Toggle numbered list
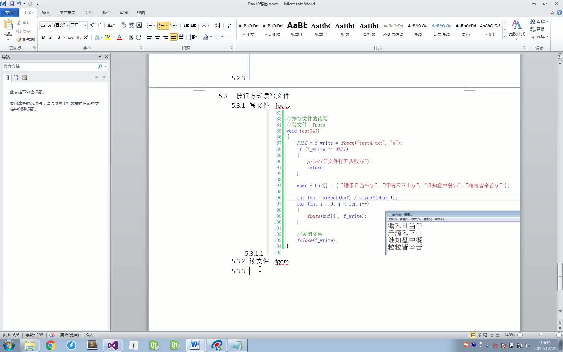Viewport: 563px width, 352px height. (161, 25)
